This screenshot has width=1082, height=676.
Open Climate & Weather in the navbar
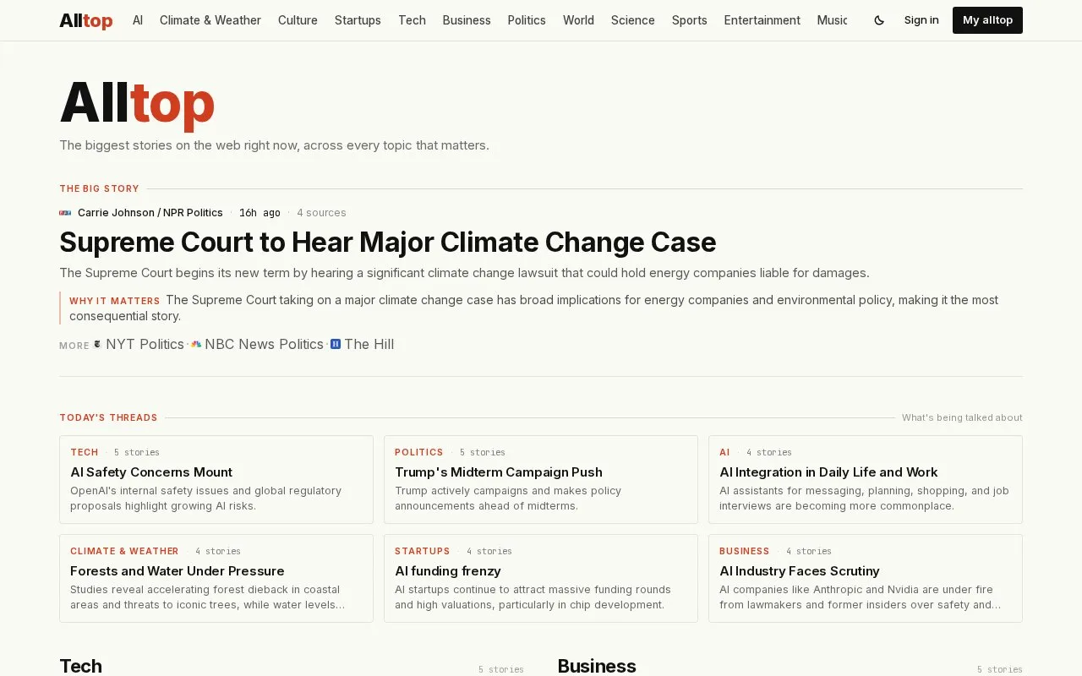(x=210, y=20)
